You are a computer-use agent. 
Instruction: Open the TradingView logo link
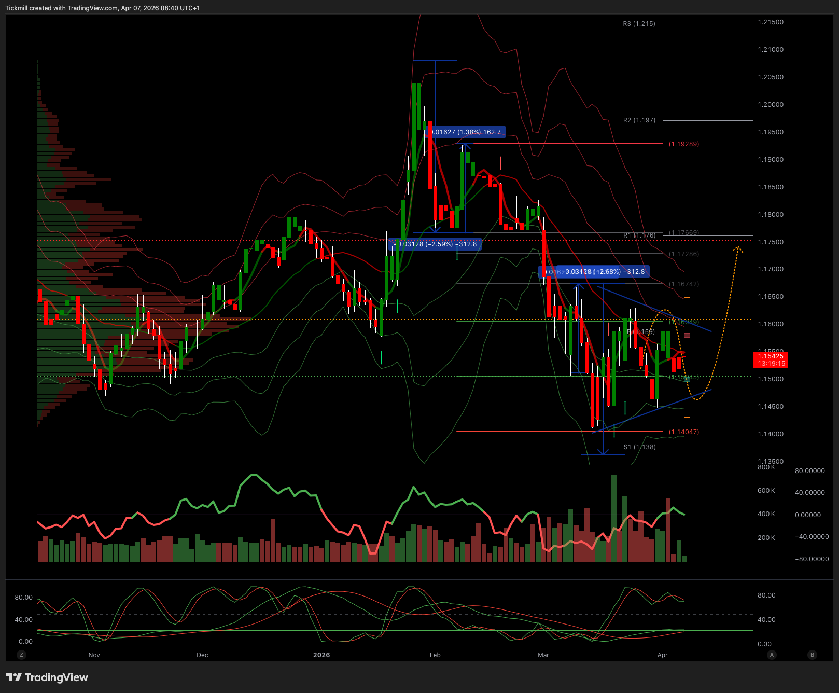[47, 677]
